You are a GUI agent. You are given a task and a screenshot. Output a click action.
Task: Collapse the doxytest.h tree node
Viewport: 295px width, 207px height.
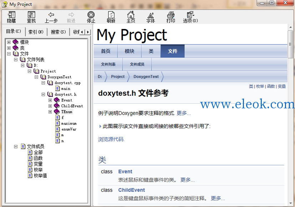(x=43, y=94)
